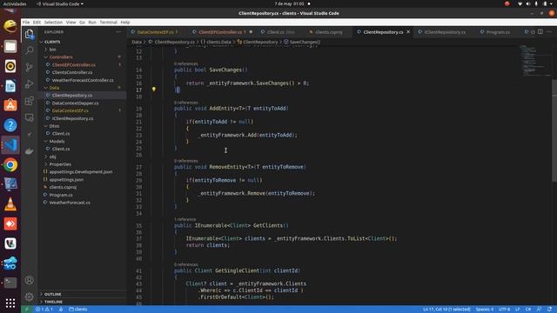
Task: Switch to the DataContextEF.cs tab
Action: coord(155,32)
